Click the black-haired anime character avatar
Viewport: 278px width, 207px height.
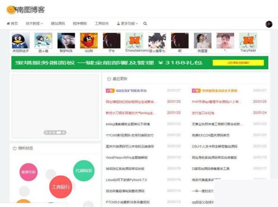click(x=157, y=40)
